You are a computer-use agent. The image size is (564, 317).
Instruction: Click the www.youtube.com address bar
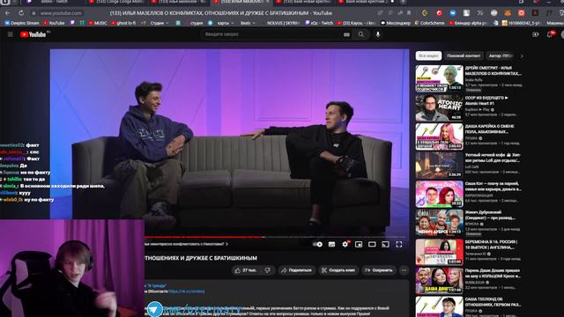61,13
